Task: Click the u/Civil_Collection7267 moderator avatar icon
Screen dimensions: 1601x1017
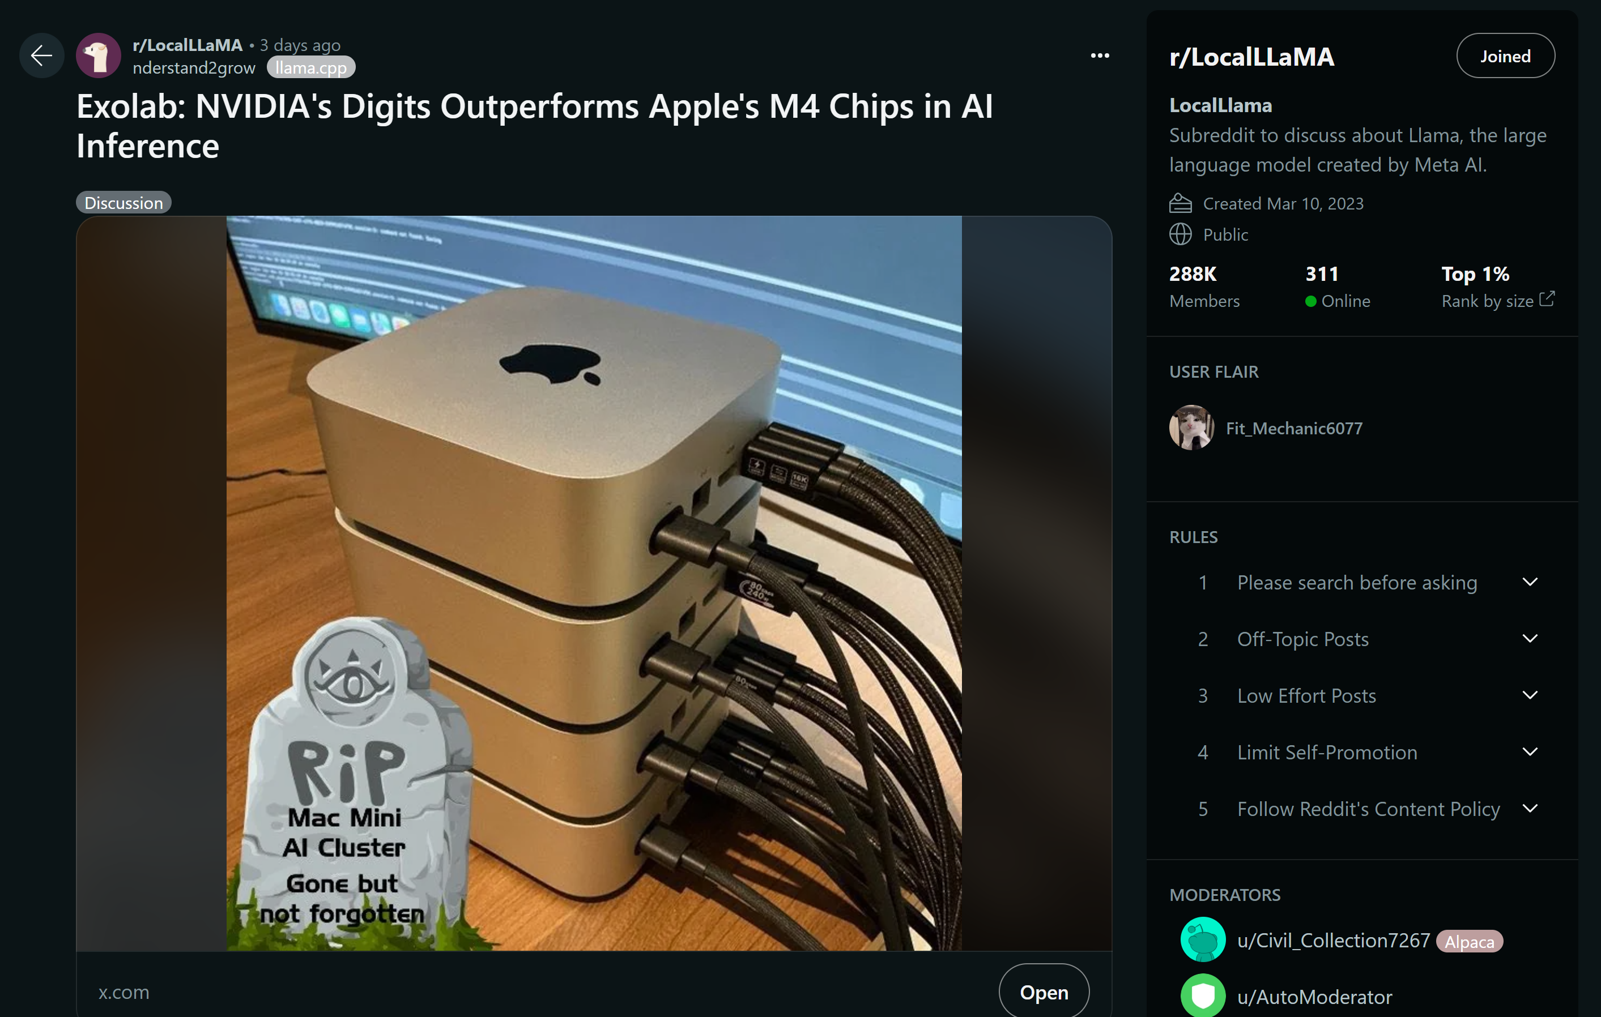Action: click(x=1201, y=940)
